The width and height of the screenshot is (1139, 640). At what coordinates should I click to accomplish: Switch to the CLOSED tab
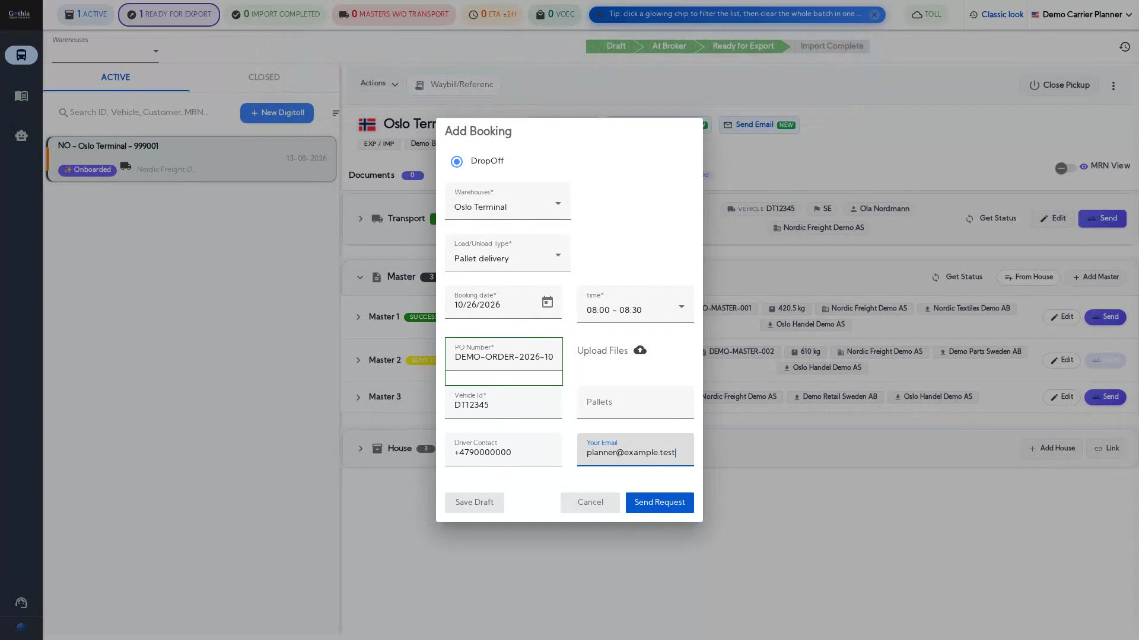264,78
